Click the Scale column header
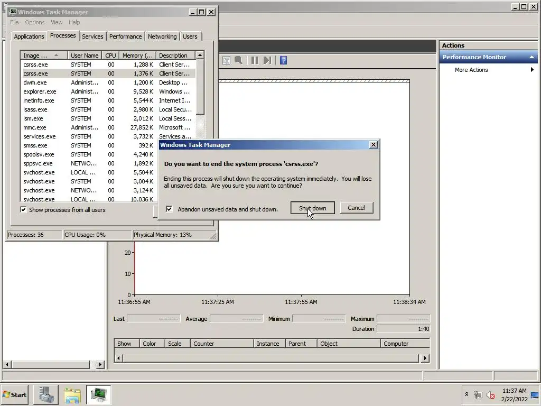Screen dimensions: 541x406 coord(178,344)
